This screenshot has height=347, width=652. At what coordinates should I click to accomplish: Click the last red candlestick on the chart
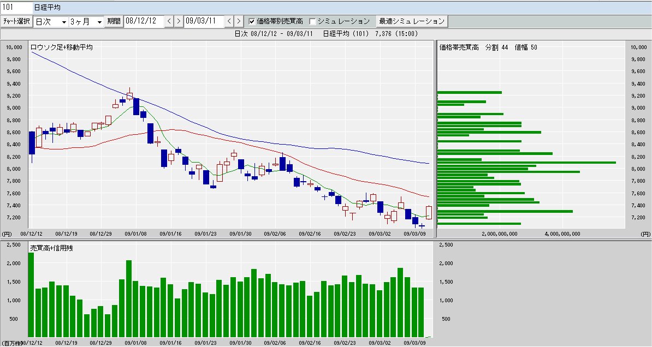[x=429, y=213]
